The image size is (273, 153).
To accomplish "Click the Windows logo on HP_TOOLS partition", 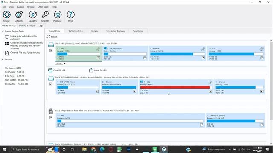I will pyautogui.click(x=105, y=48).
